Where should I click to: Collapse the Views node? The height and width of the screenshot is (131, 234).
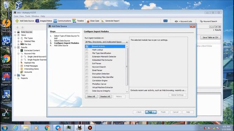15,35
